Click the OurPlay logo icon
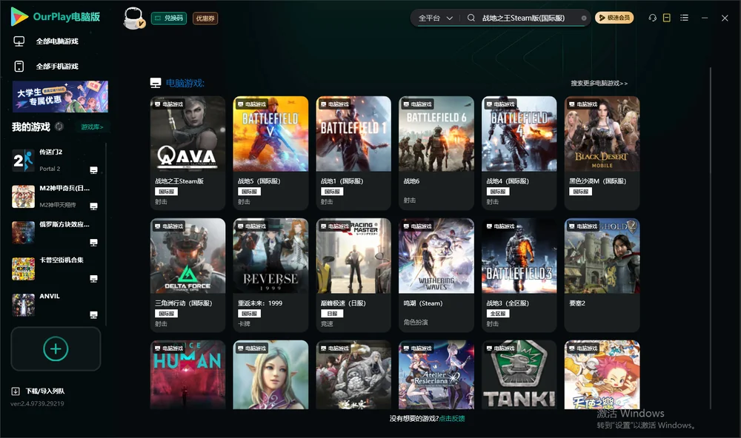The image size is (741, 438). point(19,16)
